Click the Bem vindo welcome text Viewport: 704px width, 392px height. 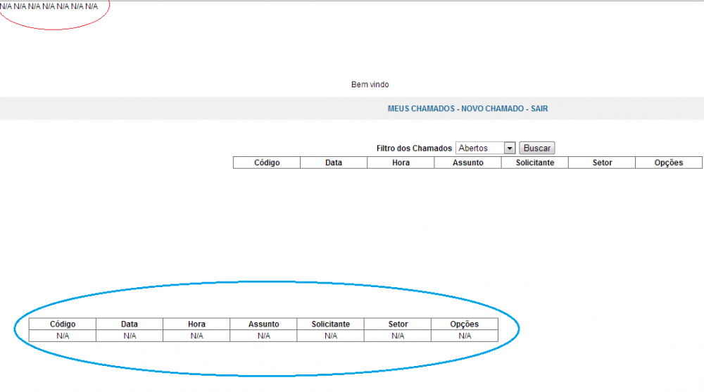click(x=370, y=84)
